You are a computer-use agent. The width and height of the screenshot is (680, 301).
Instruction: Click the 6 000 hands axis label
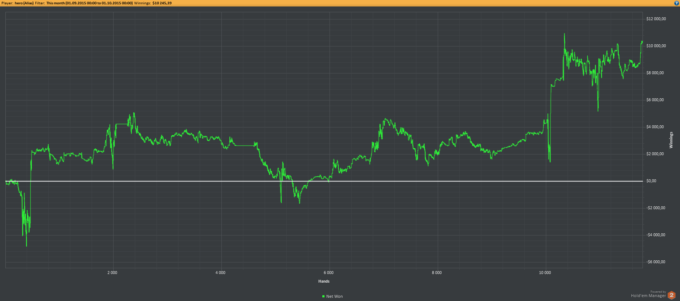(x=329, y=273)
